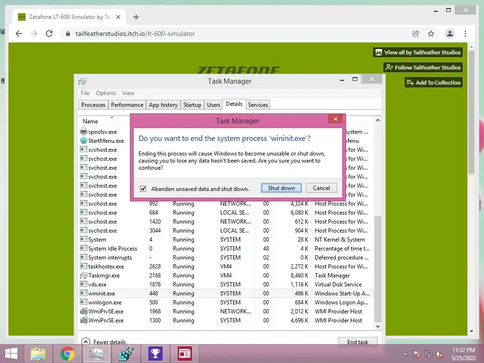Click Follow Tailfeather Studios button
This screenshot has height=363, width=484.
(x=423, y=67)
